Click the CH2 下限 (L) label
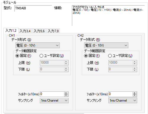Image resolution: width=148 pixels, height=114 pixels. tap(93, 70)
